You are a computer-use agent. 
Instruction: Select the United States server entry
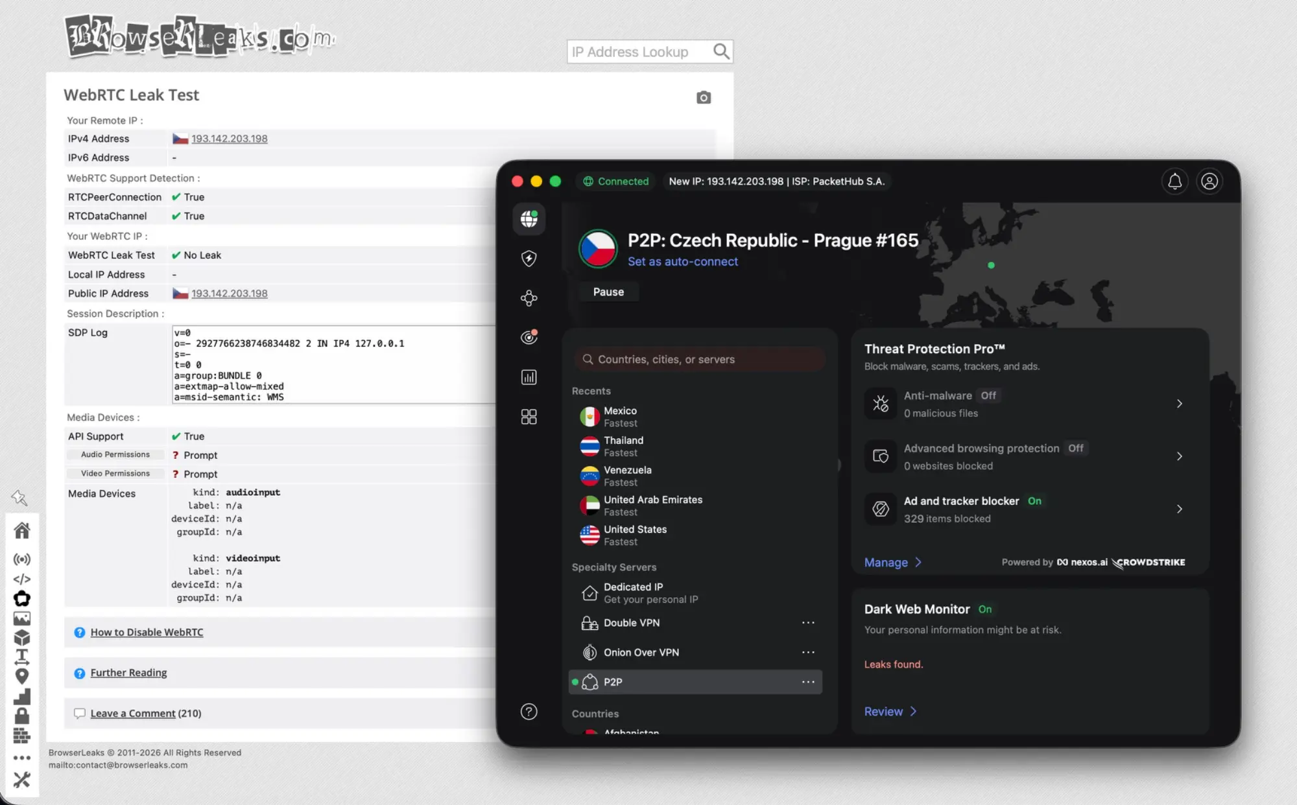pos(634,534)
